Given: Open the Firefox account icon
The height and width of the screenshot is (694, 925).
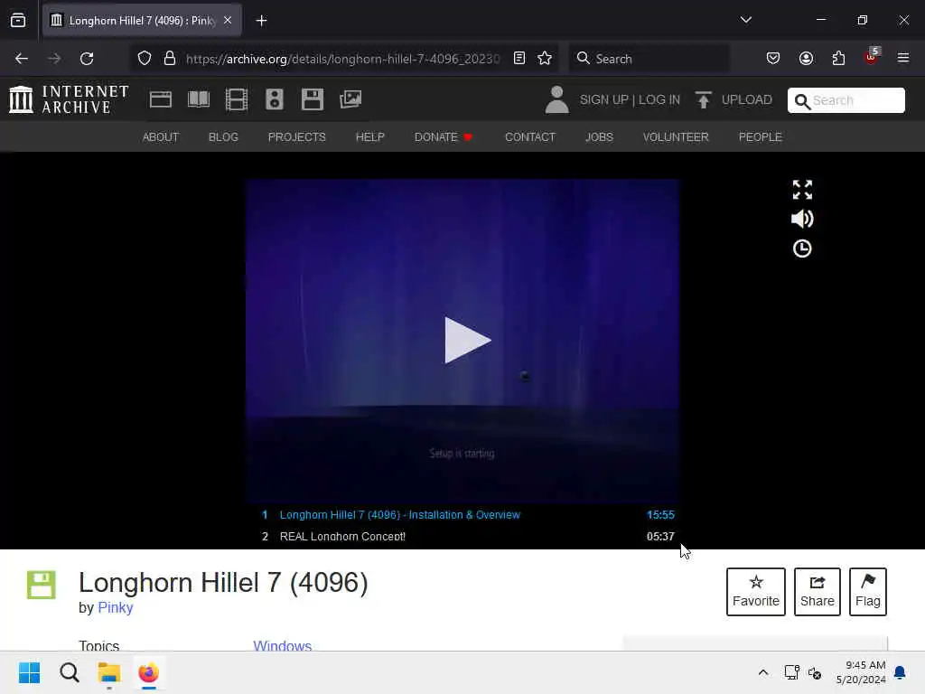Looking at the screenshot, I should tap(806, 58).
